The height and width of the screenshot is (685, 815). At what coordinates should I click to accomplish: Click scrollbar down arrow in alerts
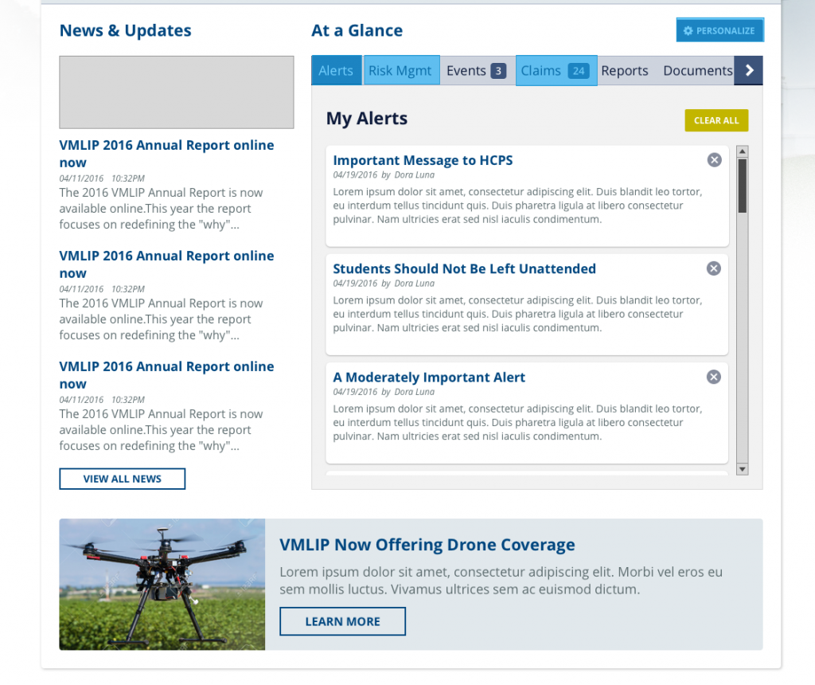pos(743,469)
